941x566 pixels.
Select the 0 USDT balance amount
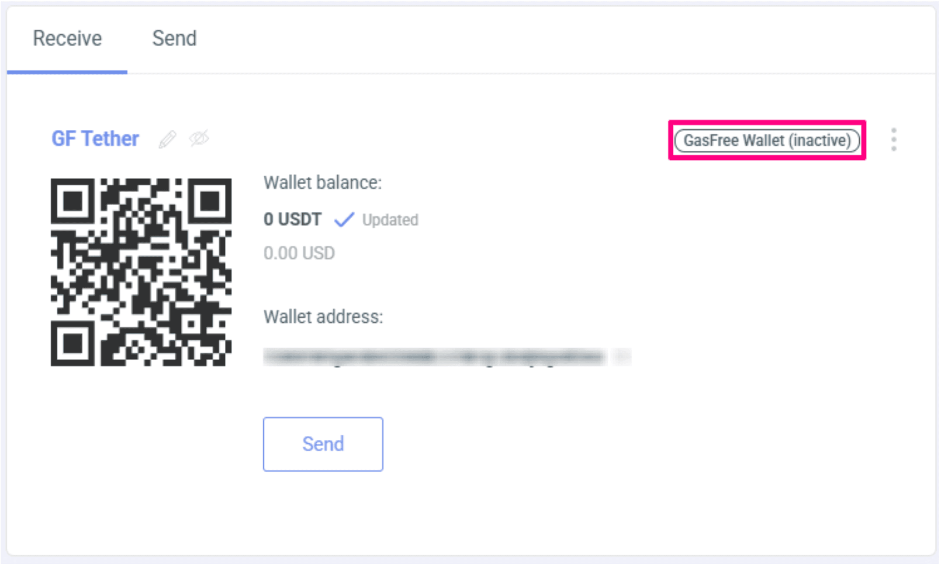click(293, 219)
